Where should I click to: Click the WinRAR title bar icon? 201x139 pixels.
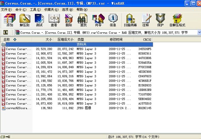point(2,3)
